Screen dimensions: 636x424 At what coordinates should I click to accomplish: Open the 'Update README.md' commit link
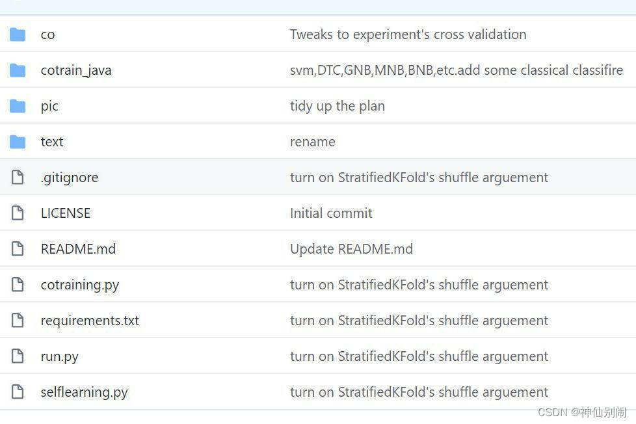click(351, 249)
